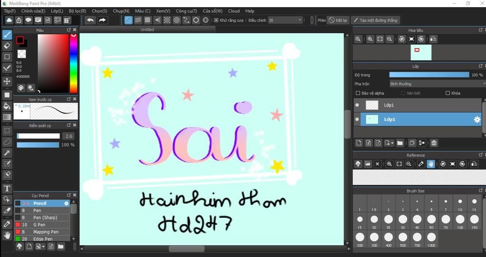
Task: Enable the parallel lines snap guide
Action: (x=138, y=20)
